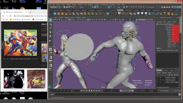Viewport: 183px width, 103px height.
Task: Open the Anim Deform menu
Action: 104,4
